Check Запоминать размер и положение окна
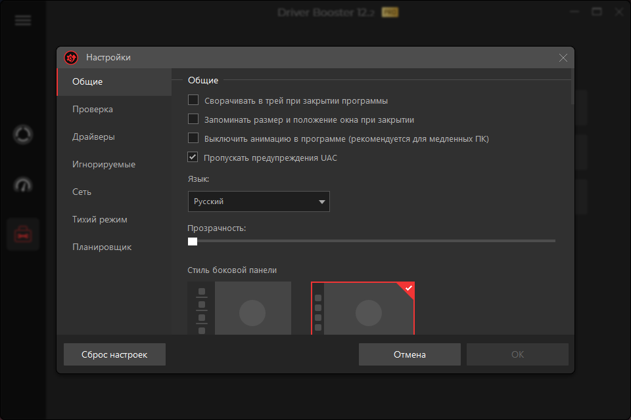 (193, 119)
